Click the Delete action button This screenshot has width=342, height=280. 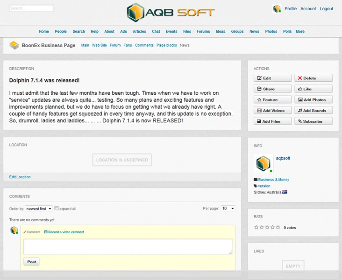click(313, 78)
